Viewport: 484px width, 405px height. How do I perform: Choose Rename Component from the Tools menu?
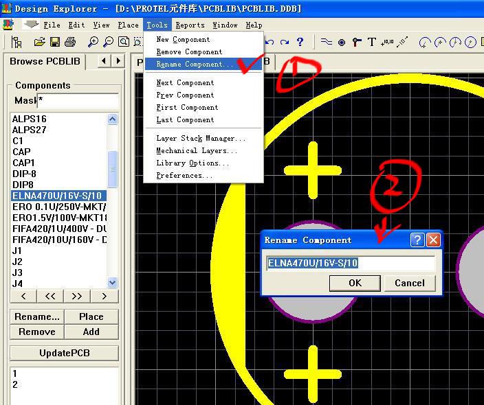[203, 64]
